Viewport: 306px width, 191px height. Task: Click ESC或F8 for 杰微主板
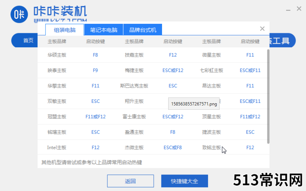click(x=173, y=147)
